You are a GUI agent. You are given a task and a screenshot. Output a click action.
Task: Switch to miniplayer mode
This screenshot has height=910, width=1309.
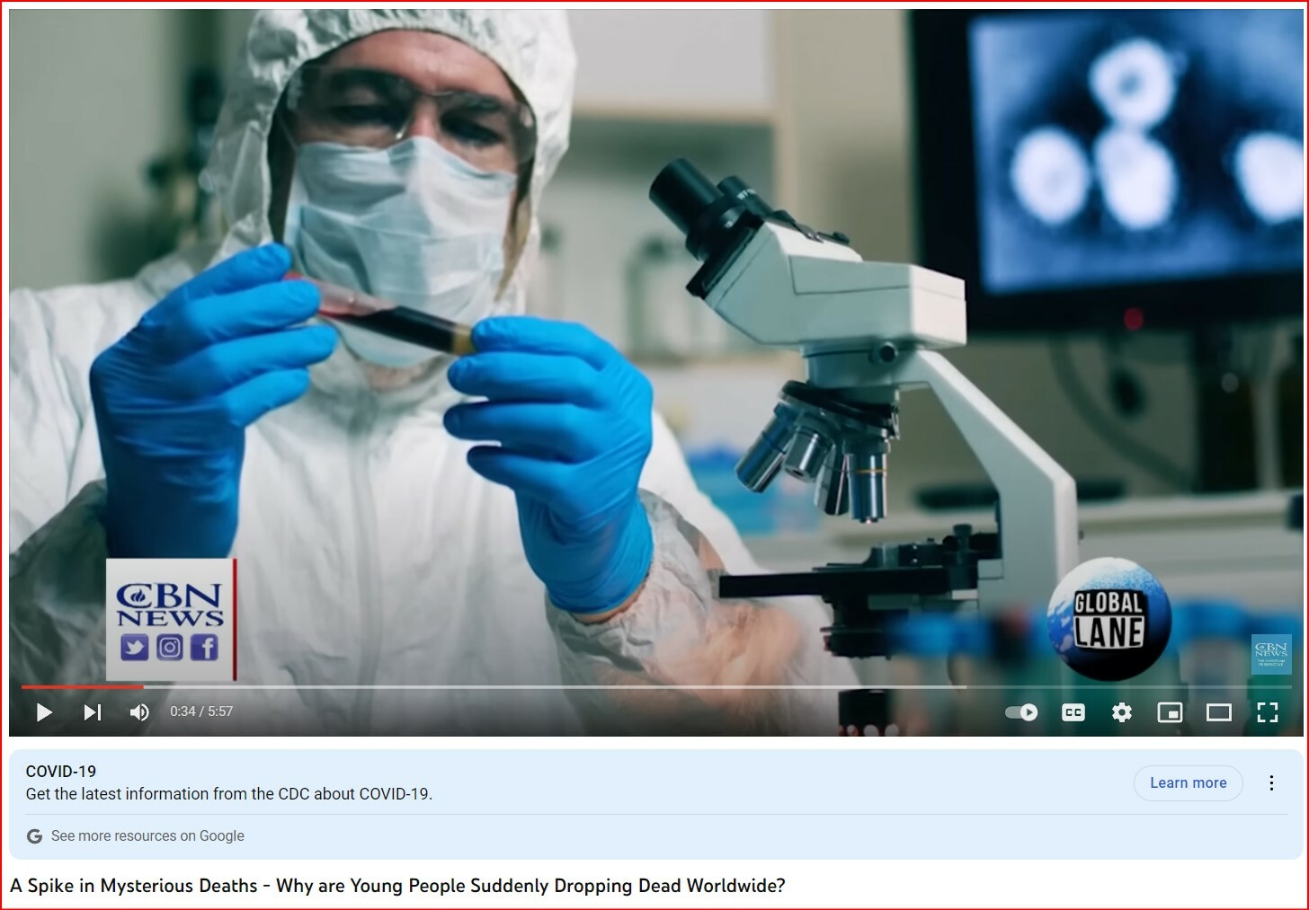pyautogui.click(x=1170, y=712)
